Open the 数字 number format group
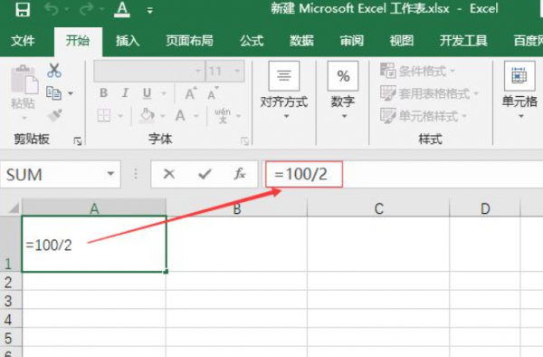This screenshot has width=543, height=357. [x=343, y=91]
